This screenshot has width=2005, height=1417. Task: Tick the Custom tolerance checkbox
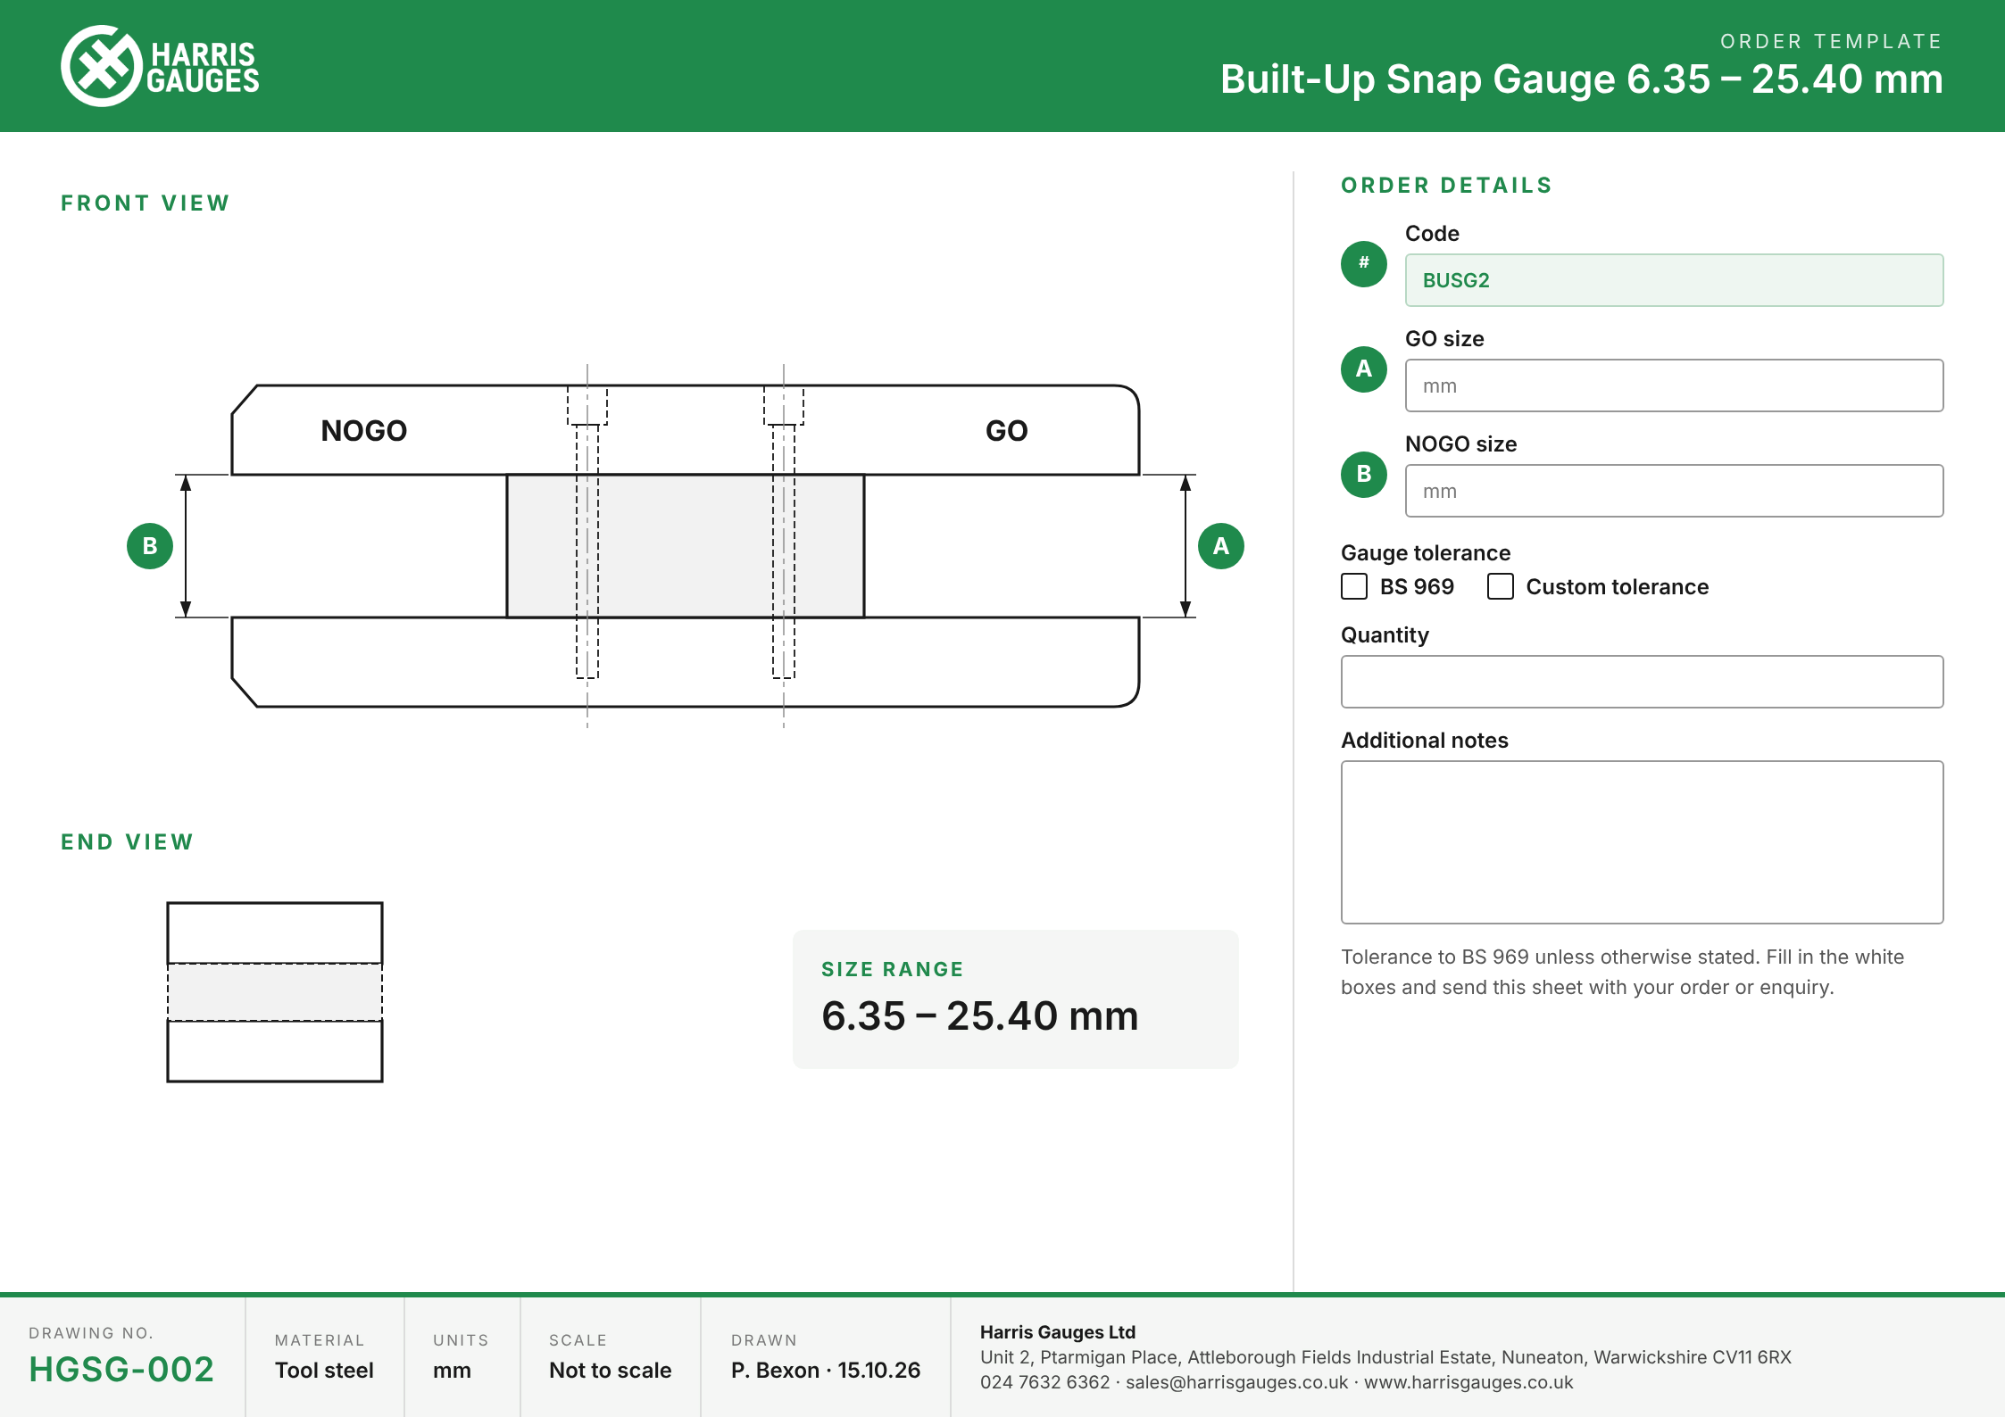[x=1501, y=586]
